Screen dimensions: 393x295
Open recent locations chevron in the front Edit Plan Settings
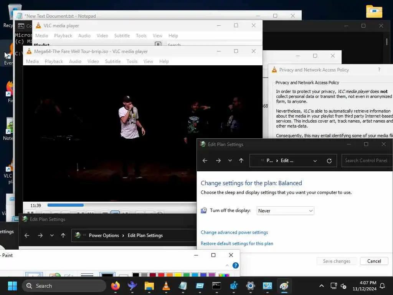[230, 161]
